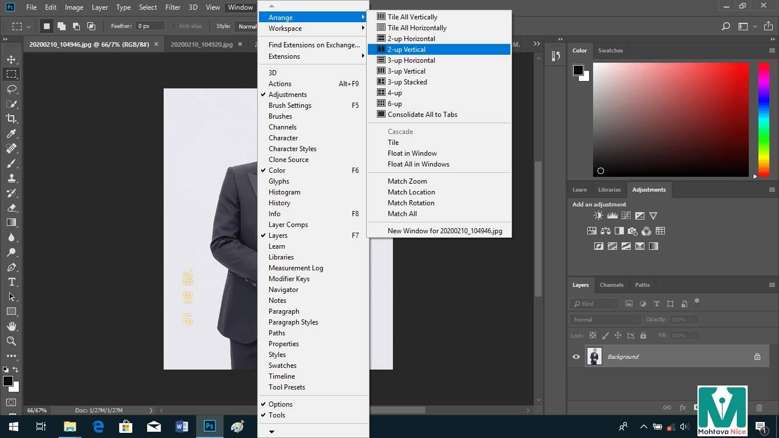Select the Horizontal Type tool
The width and height of the screenshot is (779, 438).
[x=11, y=282]
